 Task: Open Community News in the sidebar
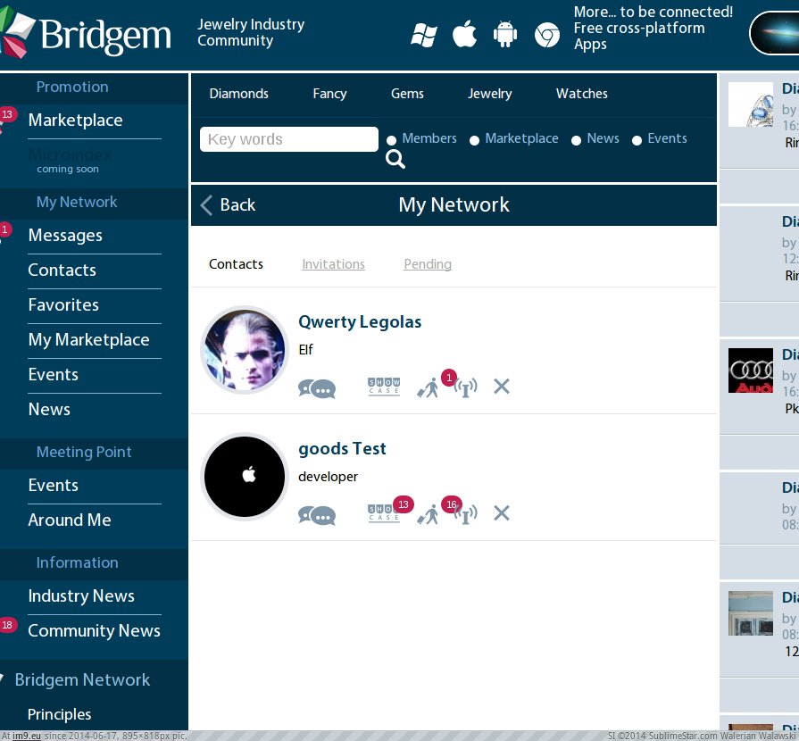pyautogui.click(x=94, y=630)
